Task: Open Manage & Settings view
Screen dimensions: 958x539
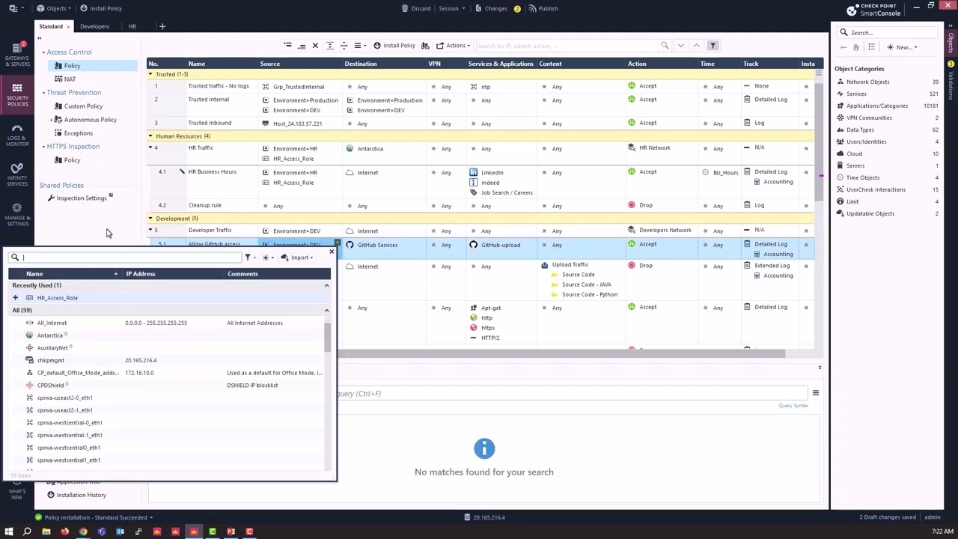Action: tap(17, 214)
